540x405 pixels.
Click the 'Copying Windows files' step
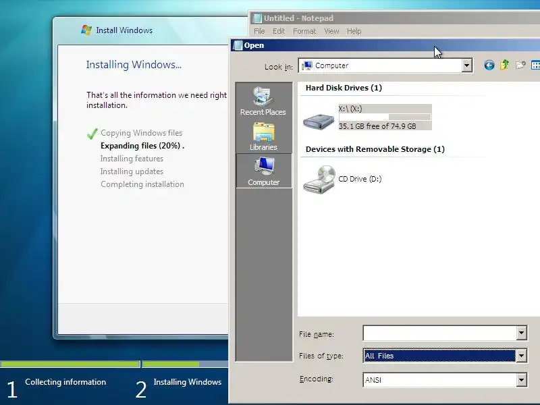point(142,133)
